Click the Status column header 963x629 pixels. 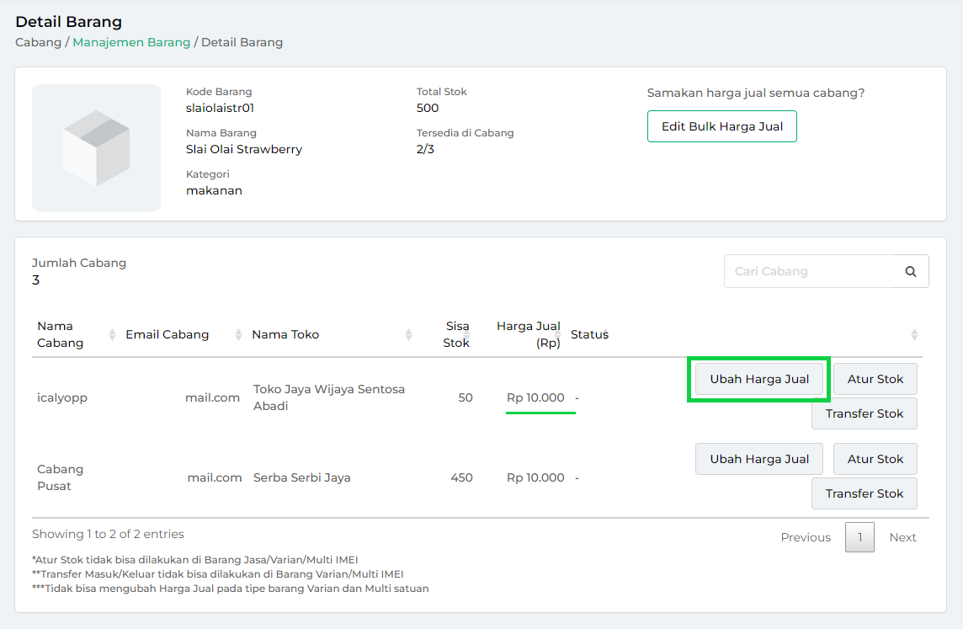click(589, 335)
